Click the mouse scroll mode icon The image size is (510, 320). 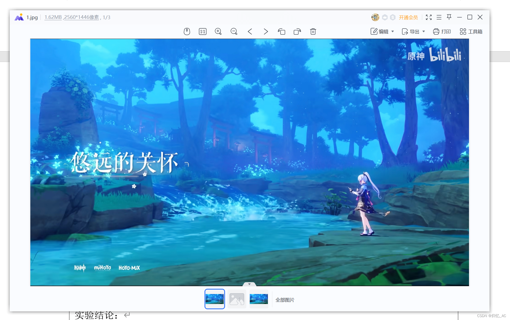(187, 32)
